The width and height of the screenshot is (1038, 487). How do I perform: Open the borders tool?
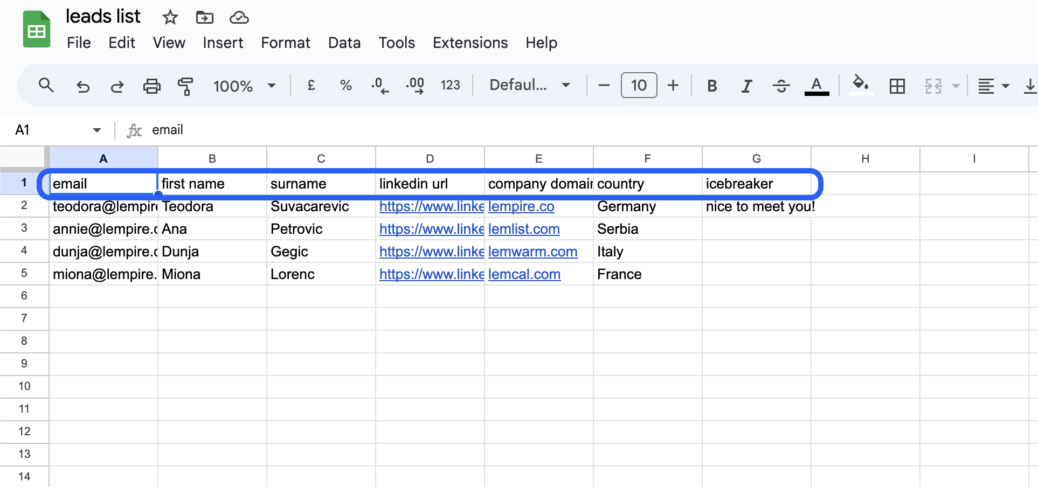897,85
